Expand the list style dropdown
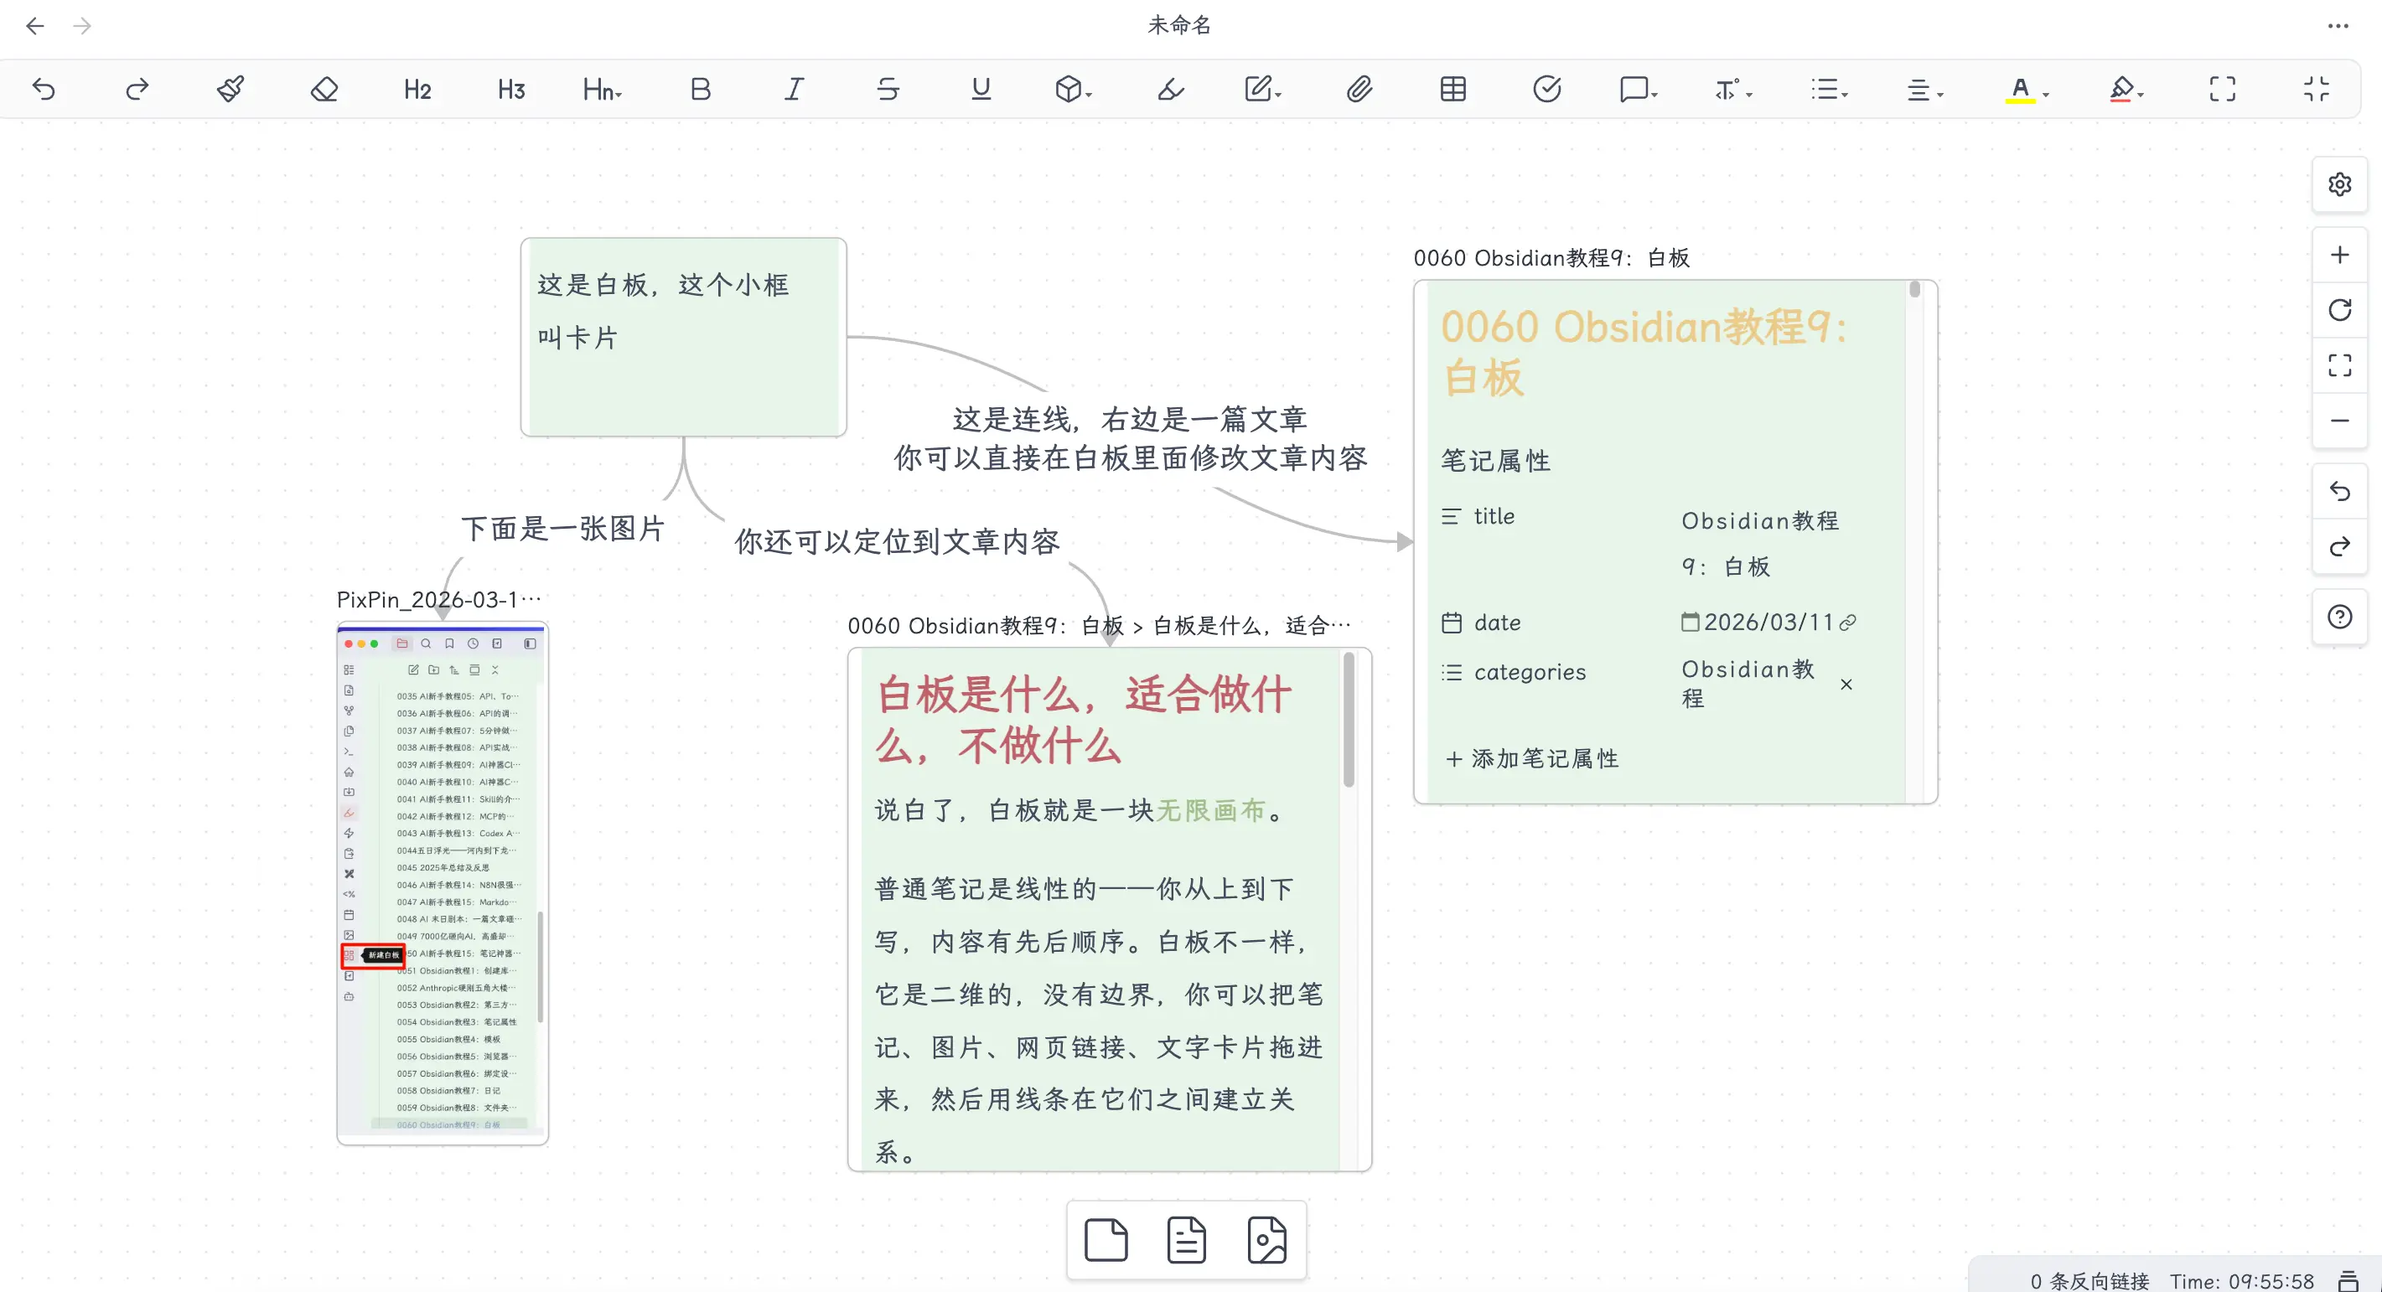The height and width of the screenshot is (1292, 2382). 1828,89
